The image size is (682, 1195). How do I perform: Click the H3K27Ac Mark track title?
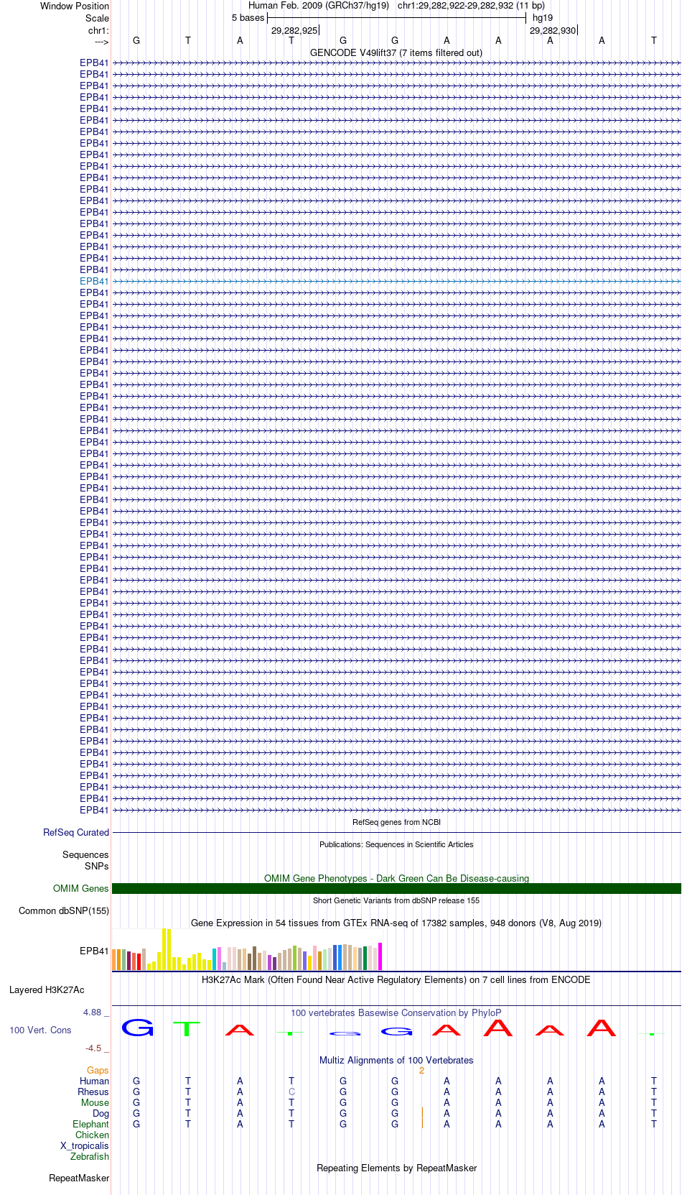pos(396,980)
